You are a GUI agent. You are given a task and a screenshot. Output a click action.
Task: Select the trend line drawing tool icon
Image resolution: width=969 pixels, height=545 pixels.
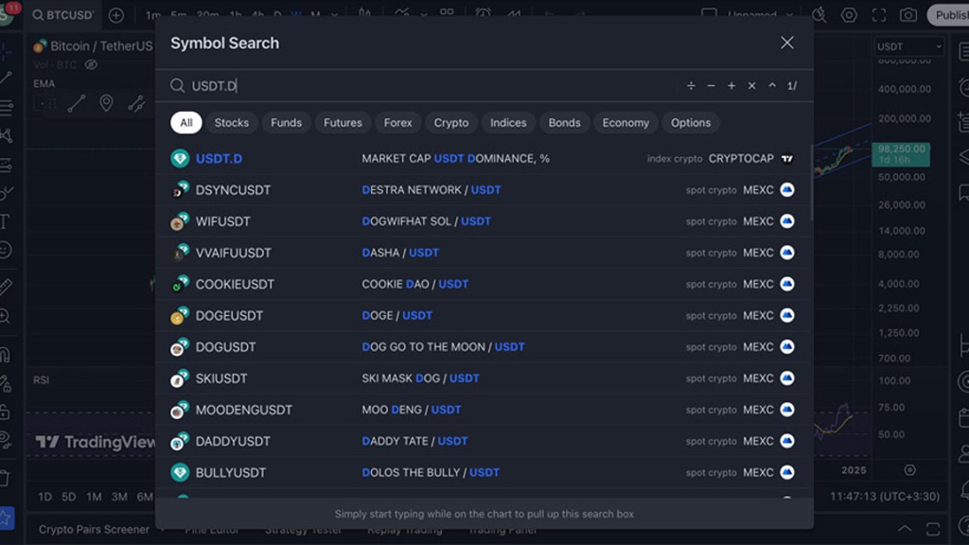77,103
